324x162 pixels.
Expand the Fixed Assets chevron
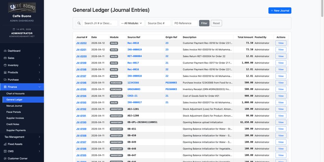39,144
